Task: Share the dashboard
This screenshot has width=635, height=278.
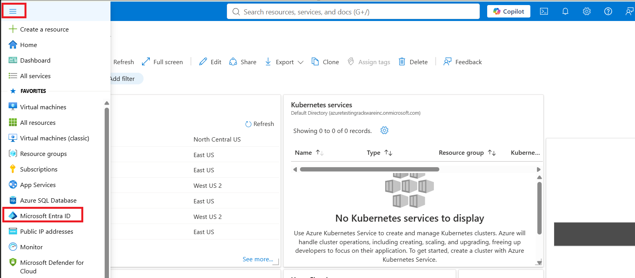Action: [x=243, y=62]
